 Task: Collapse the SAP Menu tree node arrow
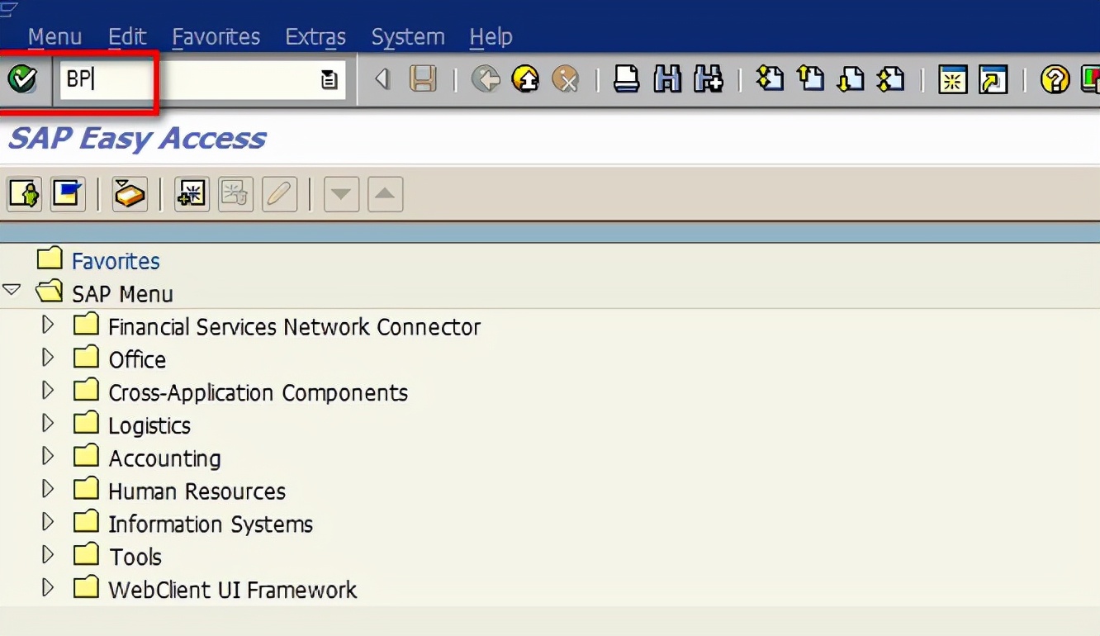12,291
